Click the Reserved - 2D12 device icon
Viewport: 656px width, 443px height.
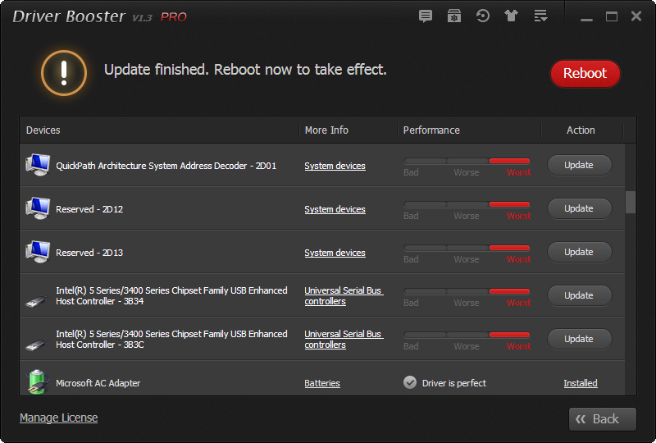(38, 208)
